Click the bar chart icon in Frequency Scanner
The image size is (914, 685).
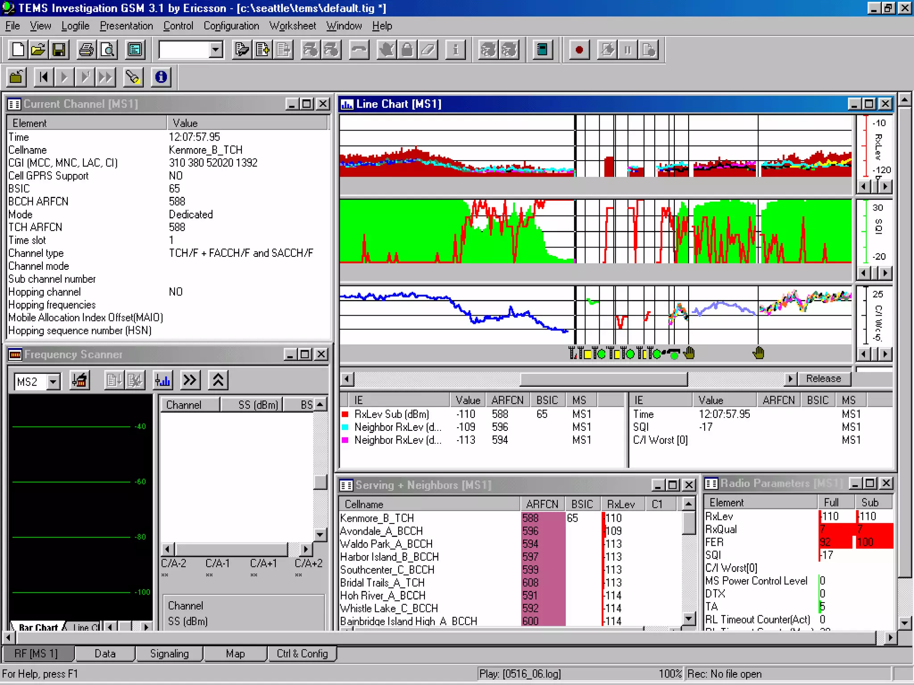[x=162, y=380]
